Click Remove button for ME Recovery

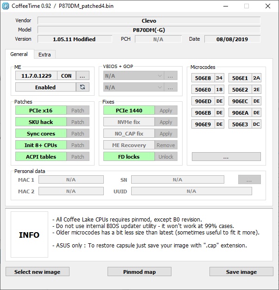coord(166,145)
